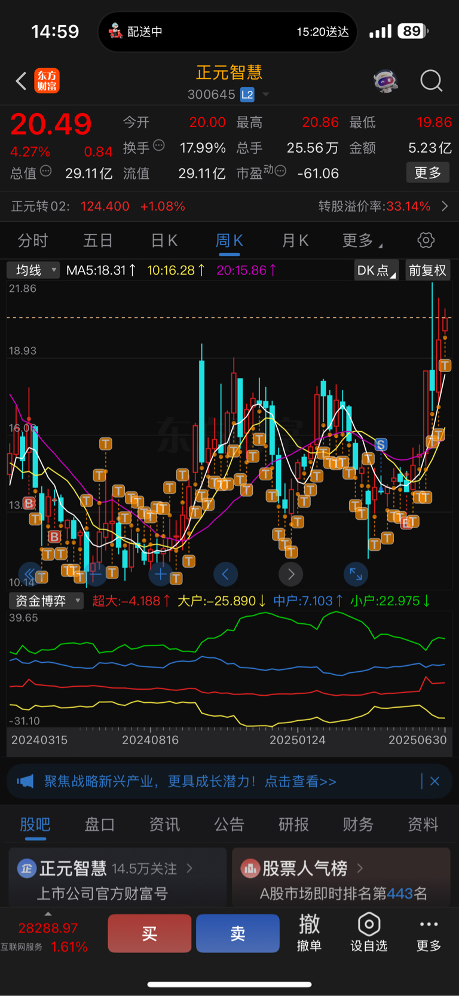Open the 研报 tab
The height and width of the screenshot is (996, 459).
(x=293, y=824)
